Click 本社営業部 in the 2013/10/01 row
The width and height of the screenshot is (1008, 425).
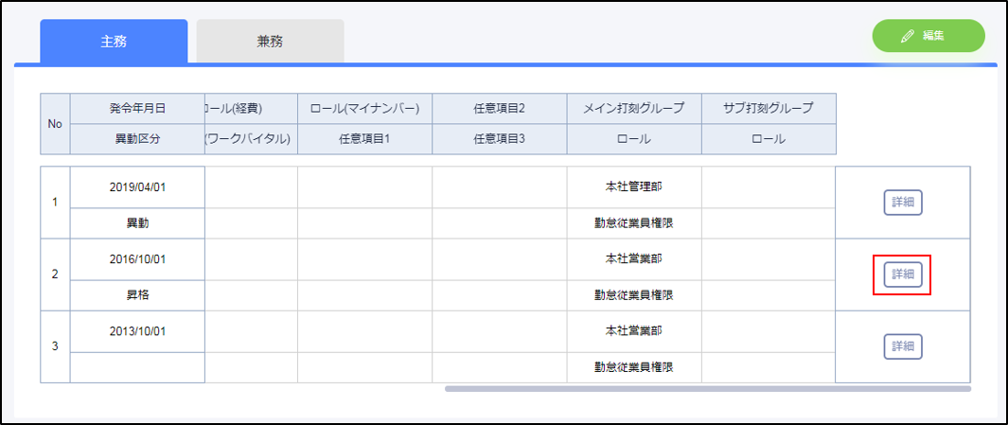[634, 331]
